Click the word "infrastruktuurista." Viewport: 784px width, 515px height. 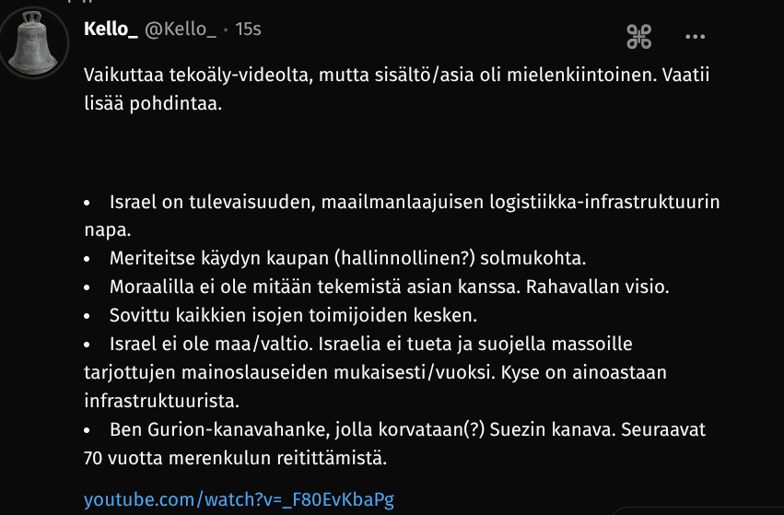[160, 401]
